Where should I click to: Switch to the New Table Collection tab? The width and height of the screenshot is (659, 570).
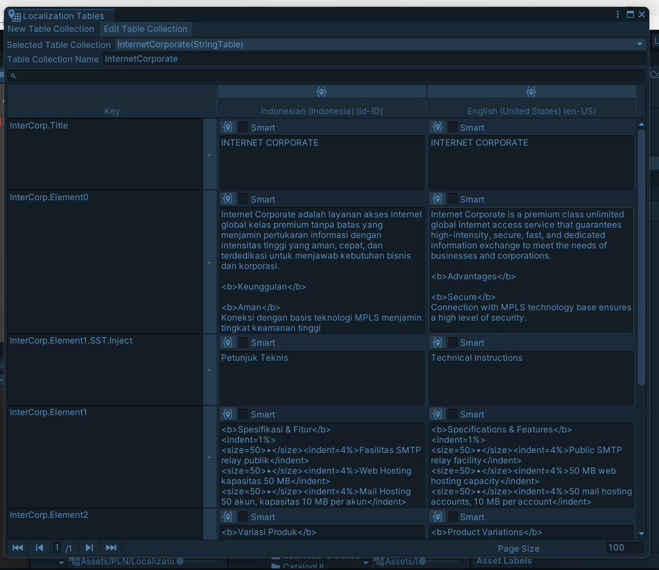click(51, 29)
